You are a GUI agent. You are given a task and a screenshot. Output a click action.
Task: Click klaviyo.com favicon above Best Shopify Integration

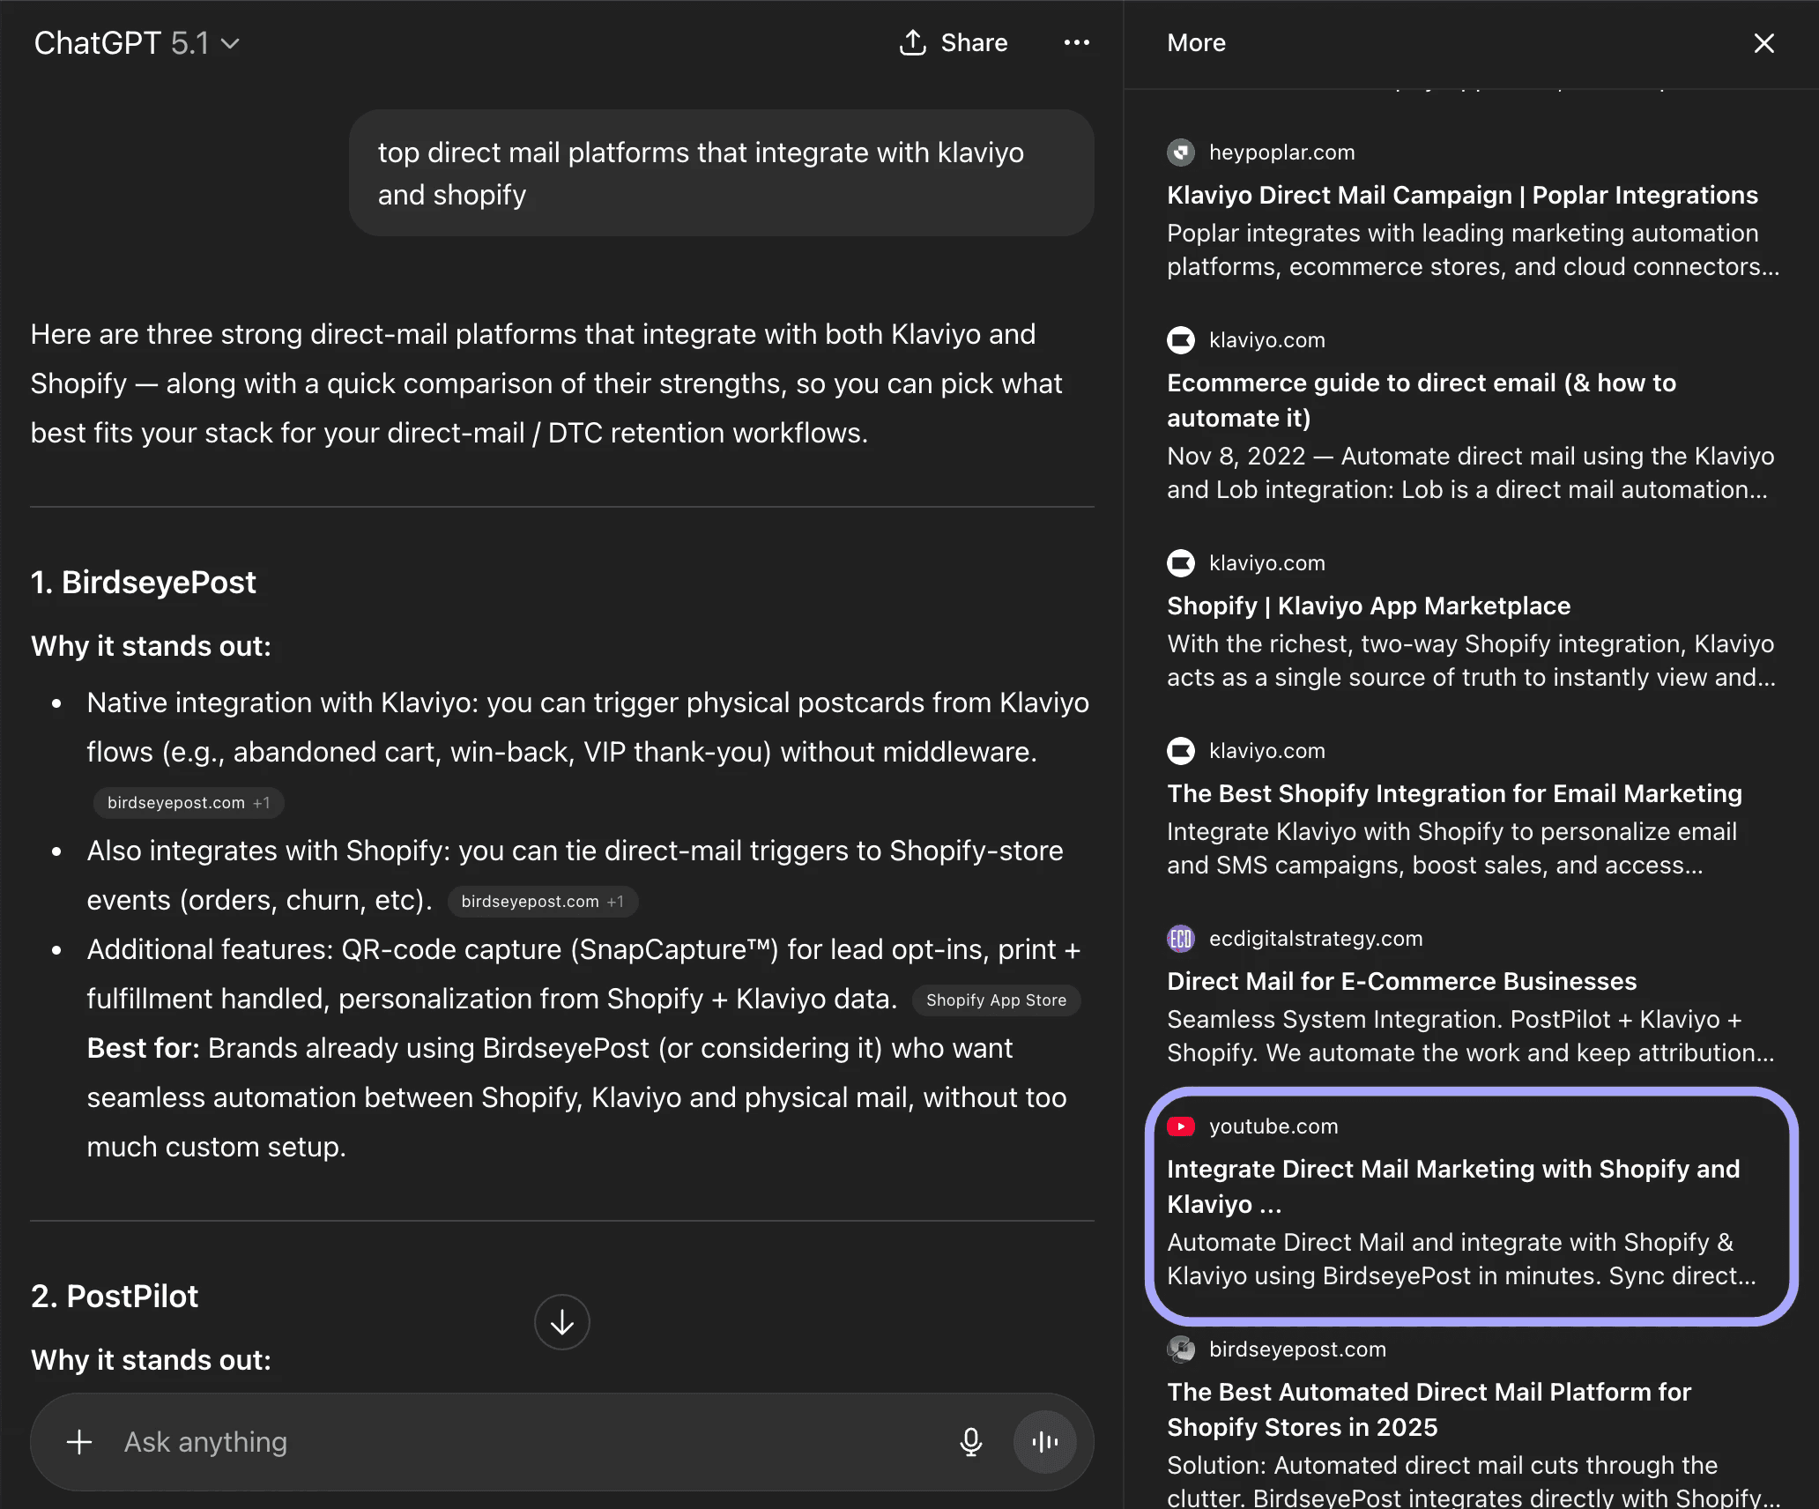click(1181, 751)
